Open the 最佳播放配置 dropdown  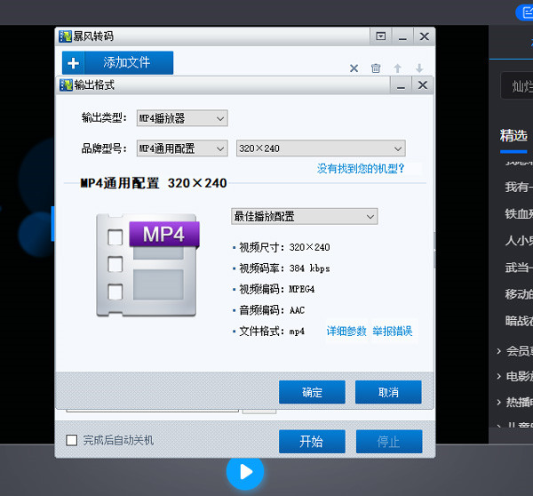pos(304,216)
